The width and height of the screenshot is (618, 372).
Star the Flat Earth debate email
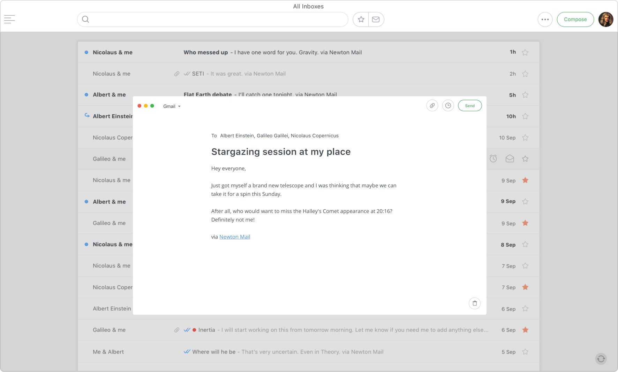(525, 95)
